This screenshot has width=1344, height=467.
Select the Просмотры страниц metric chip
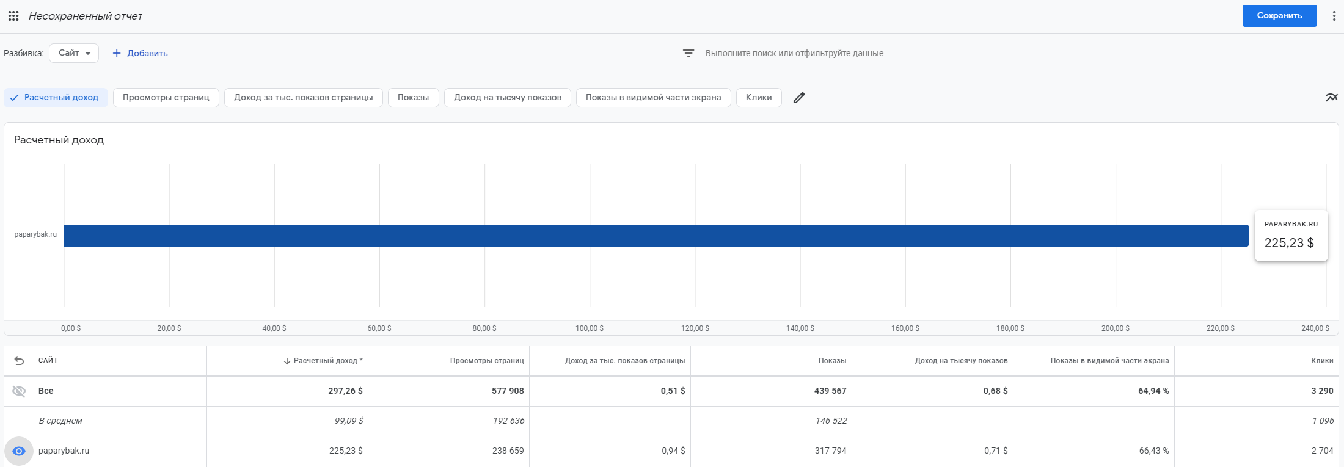[x=166, y=98]
